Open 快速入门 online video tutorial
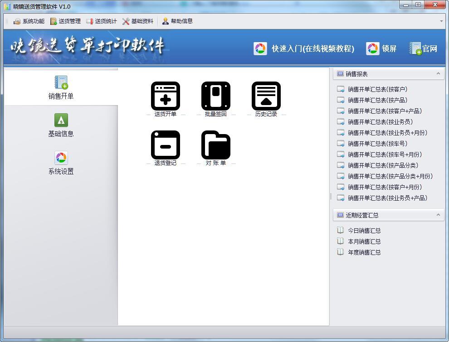This screenshot has width=449, height=342. tap(304, 48)
